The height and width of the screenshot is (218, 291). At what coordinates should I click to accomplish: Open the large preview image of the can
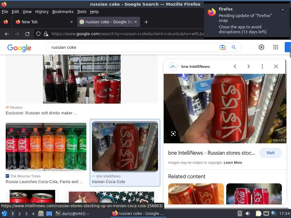[225, 109]
